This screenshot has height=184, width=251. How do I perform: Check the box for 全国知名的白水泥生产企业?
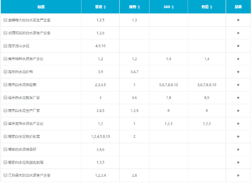click(x=5, y=33)
